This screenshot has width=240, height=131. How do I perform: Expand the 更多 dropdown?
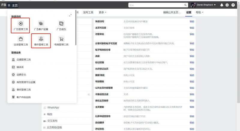(103, 12)
